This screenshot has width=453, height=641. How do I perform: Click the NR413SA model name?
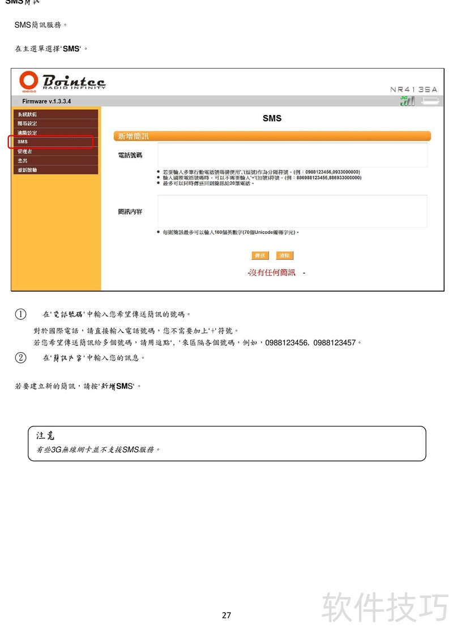coord(413,89)
